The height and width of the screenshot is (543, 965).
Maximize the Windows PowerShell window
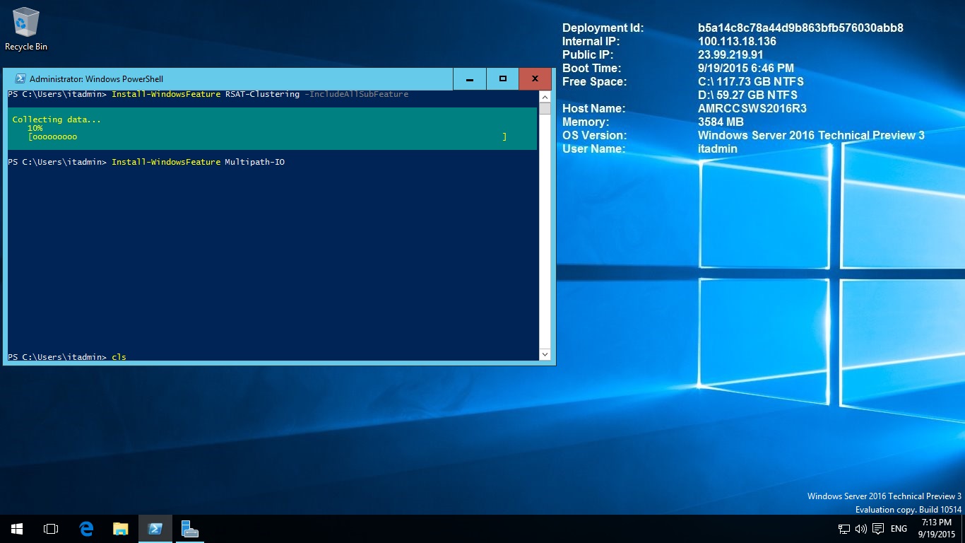coord(502,79)
